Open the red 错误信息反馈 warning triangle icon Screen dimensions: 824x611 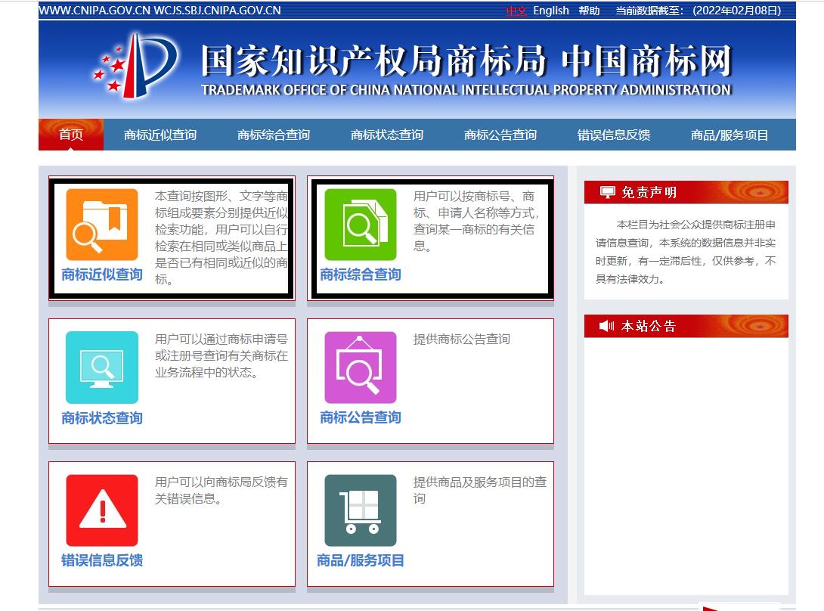click(x=102, y=510)
